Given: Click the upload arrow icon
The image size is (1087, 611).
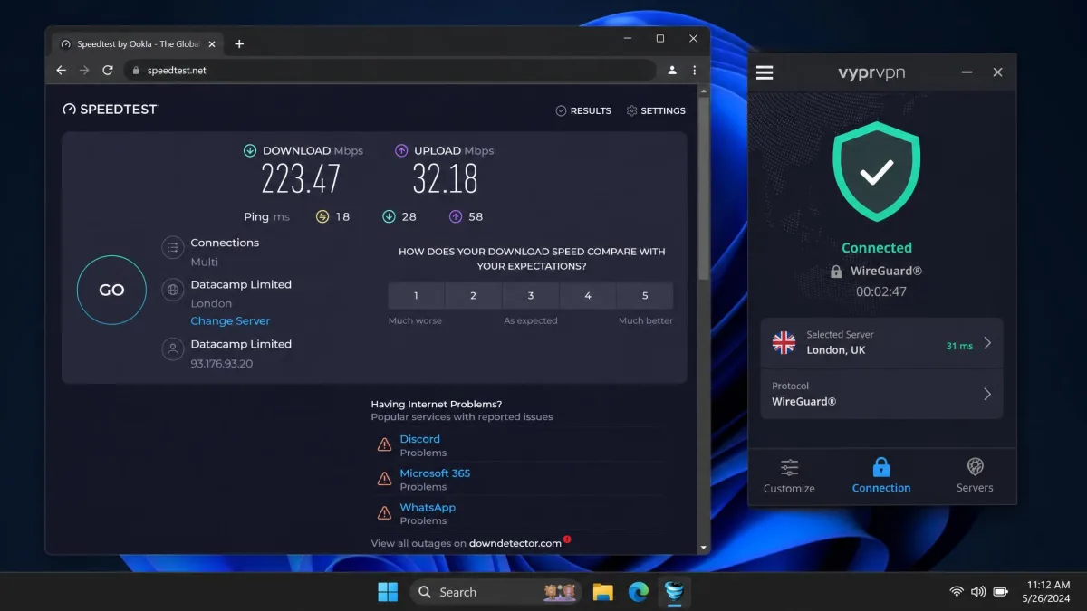Looking at the screenshot, I should tap(401, 151).
